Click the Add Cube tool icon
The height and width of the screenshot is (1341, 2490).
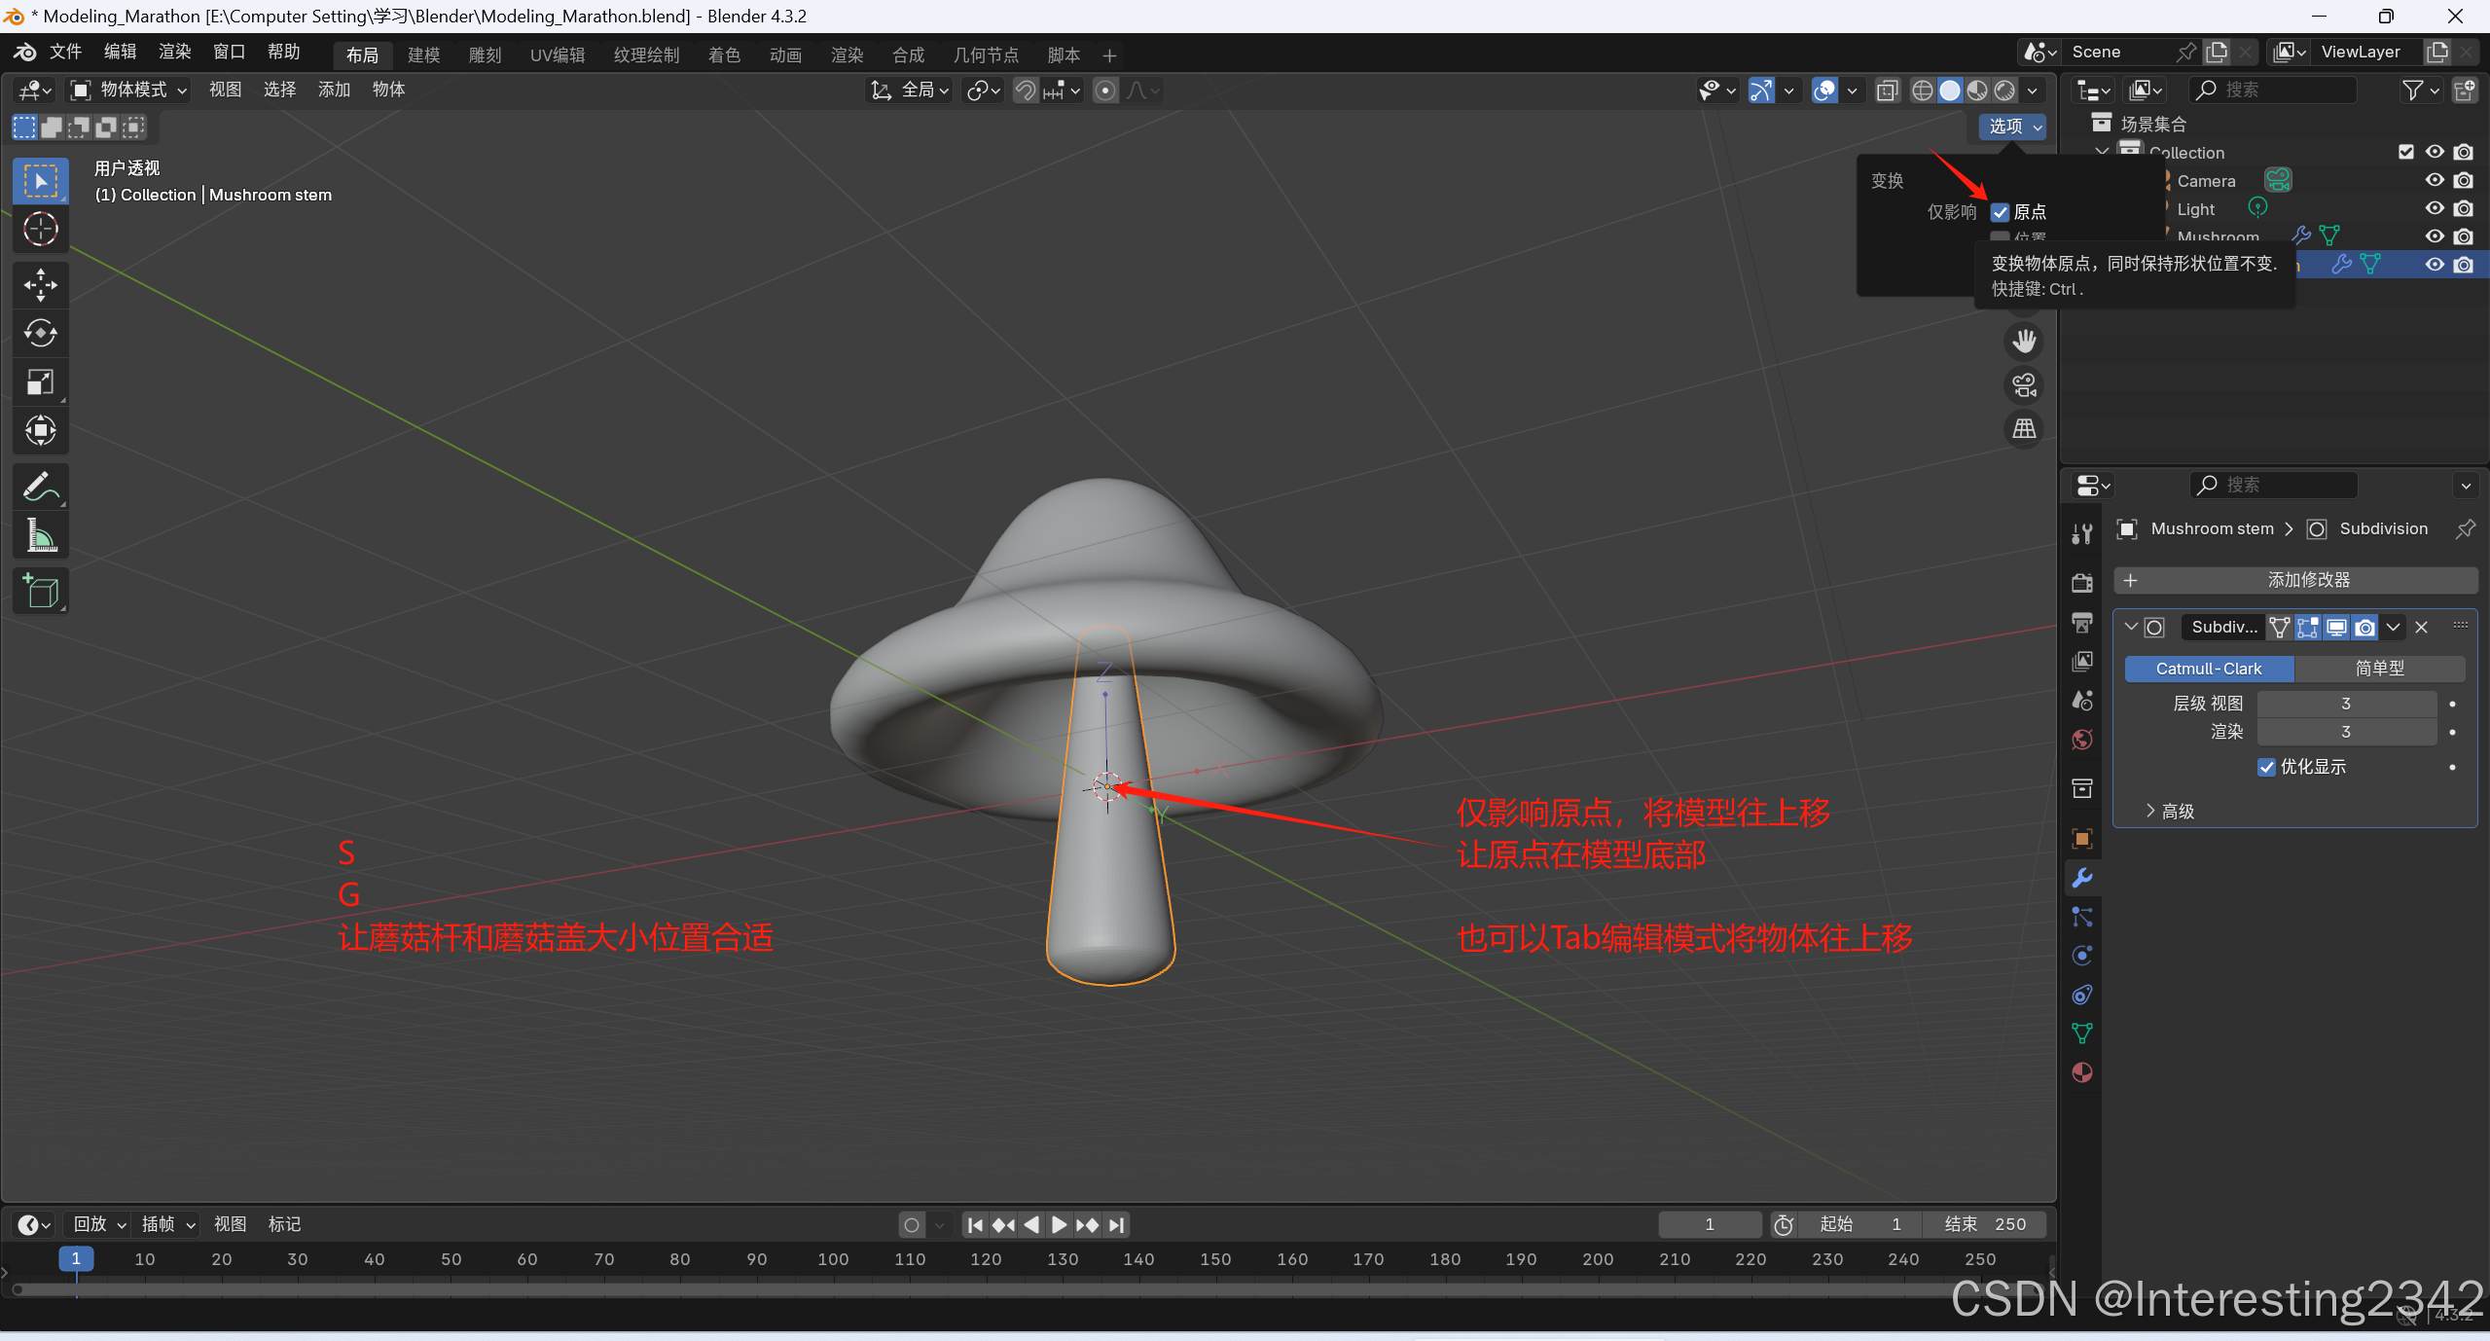pos(40,591)
